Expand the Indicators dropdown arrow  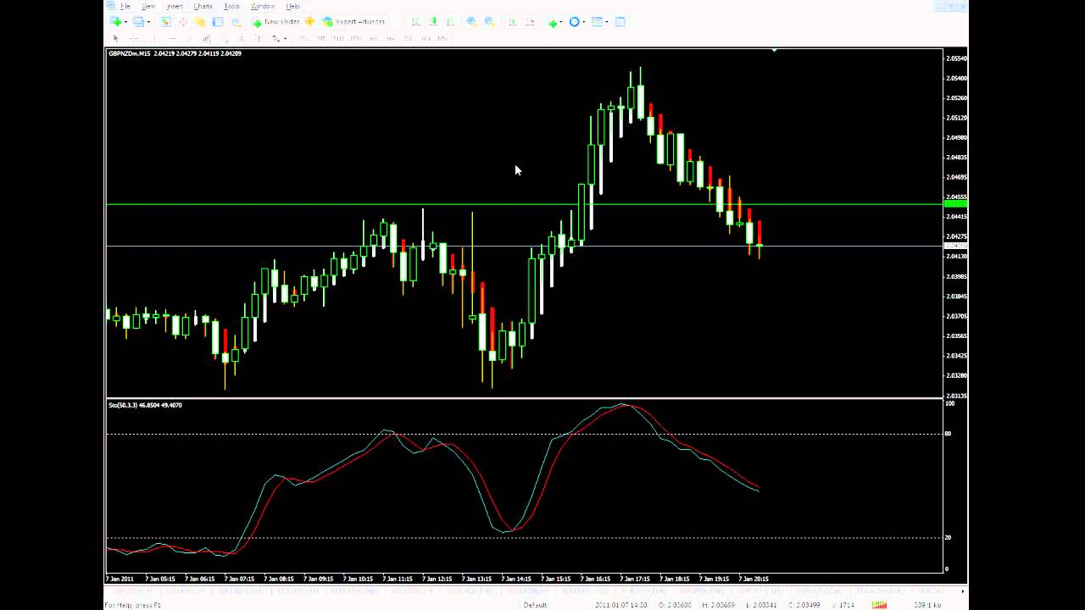click(x=561, y=21)
